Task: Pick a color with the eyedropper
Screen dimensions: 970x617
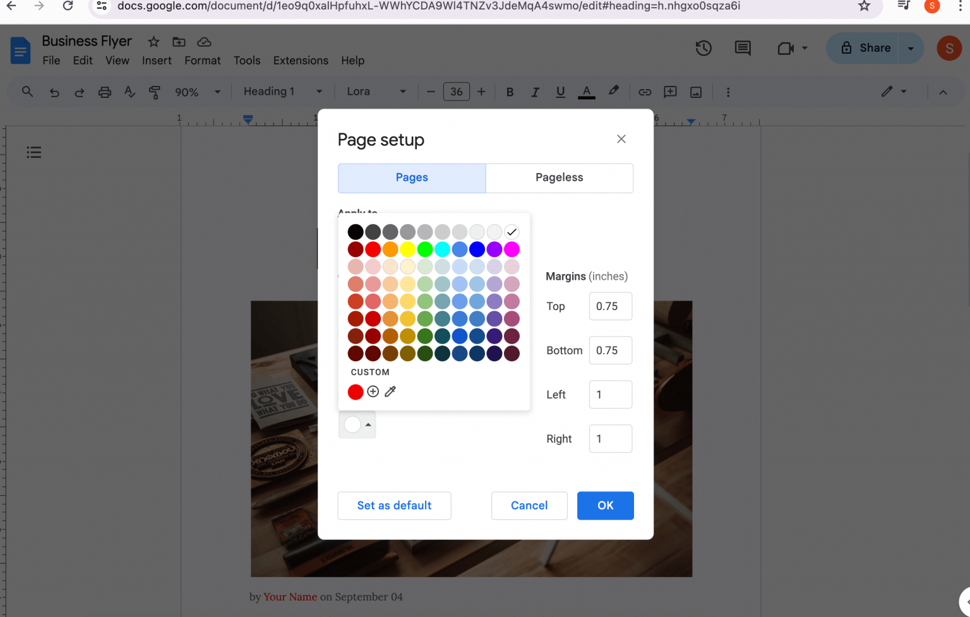Action: 390,392
